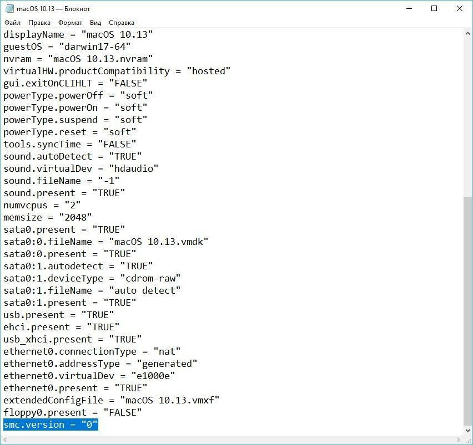Click the highlighted smc.version line
The width and height of the screenshot is (473, 445).
[x=51, y=424]
